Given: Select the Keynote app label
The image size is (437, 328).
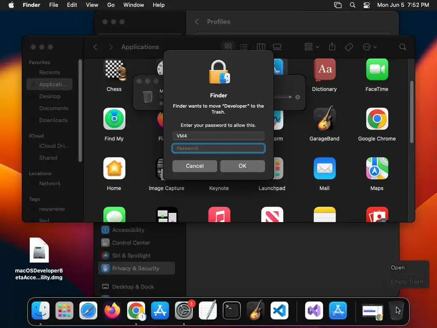Looking at the screenshot, I should [x=219, y=188].
